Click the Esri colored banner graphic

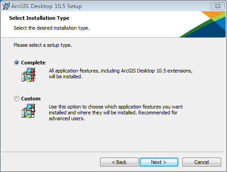[203, 24]
